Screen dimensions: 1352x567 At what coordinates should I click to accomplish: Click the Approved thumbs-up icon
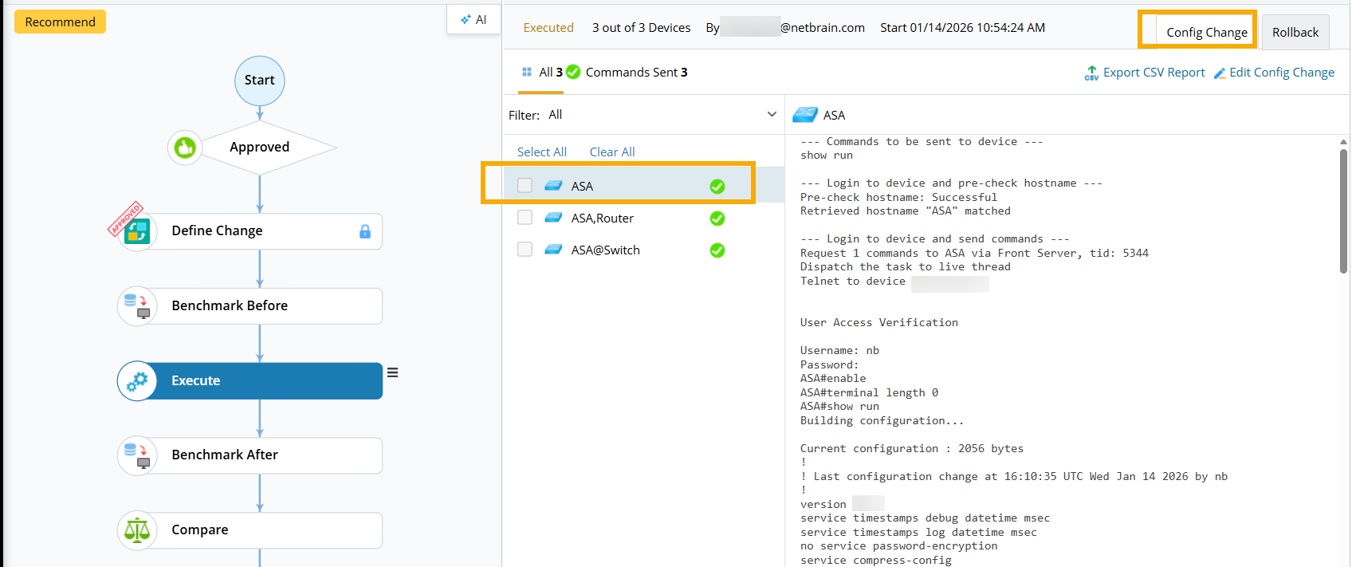coord(185,148)
